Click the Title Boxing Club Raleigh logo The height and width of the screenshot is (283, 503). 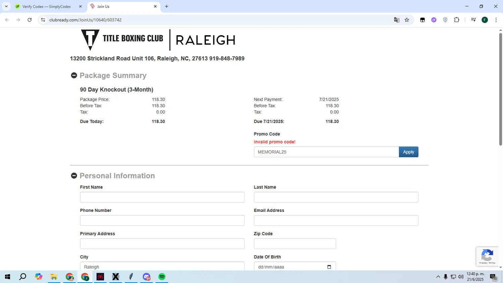tap(158, 40)
